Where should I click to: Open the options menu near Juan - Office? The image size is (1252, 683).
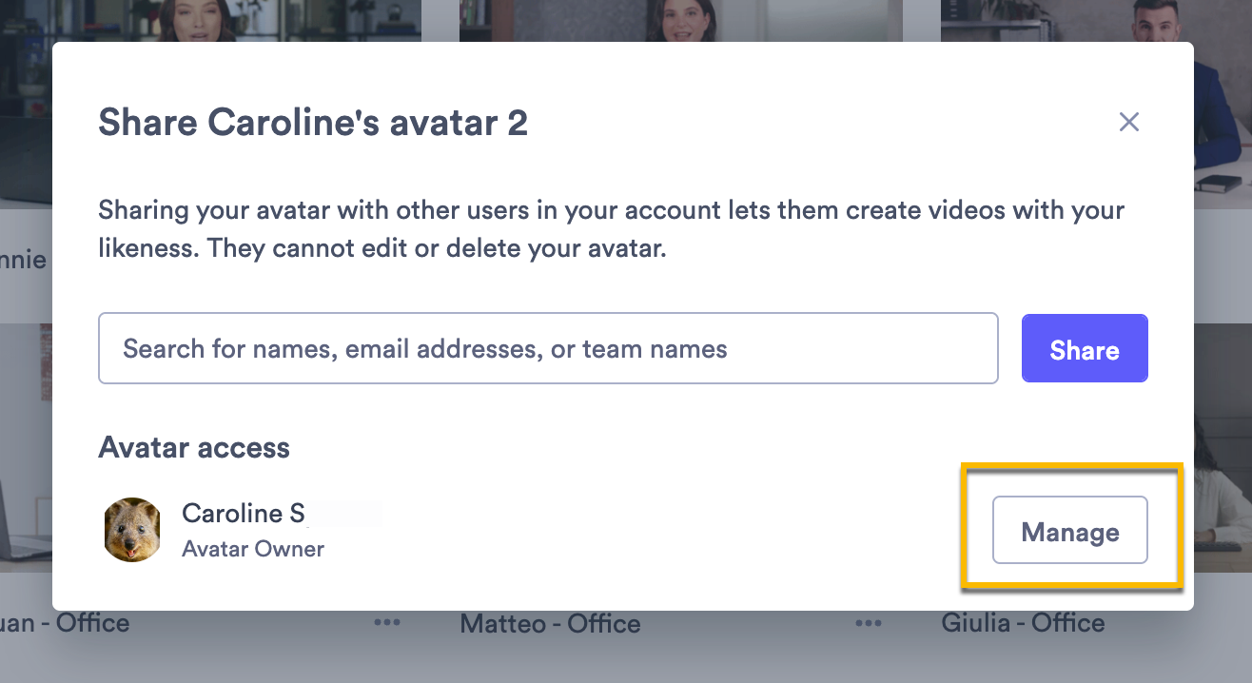(385, 623)
